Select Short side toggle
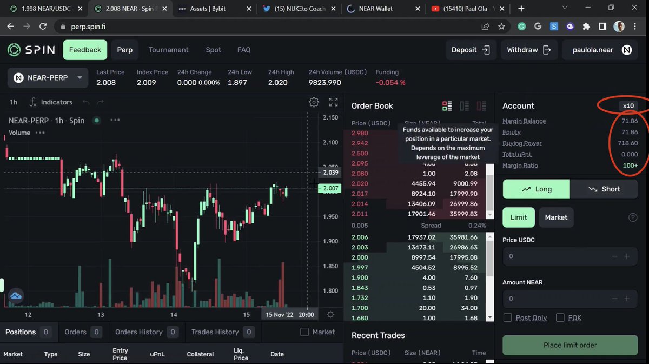Viewport: 649px width, 364px height. [x=604, y=189]
